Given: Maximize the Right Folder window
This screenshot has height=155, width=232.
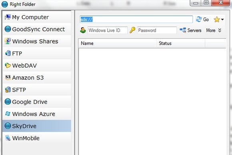Looking at the screenshot, I should [x=206, y=3].
